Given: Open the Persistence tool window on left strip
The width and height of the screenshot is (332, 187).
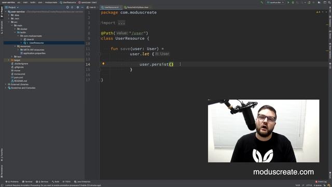Looking at the screenshot, I should pyautogui.click(x=2, y=171).
